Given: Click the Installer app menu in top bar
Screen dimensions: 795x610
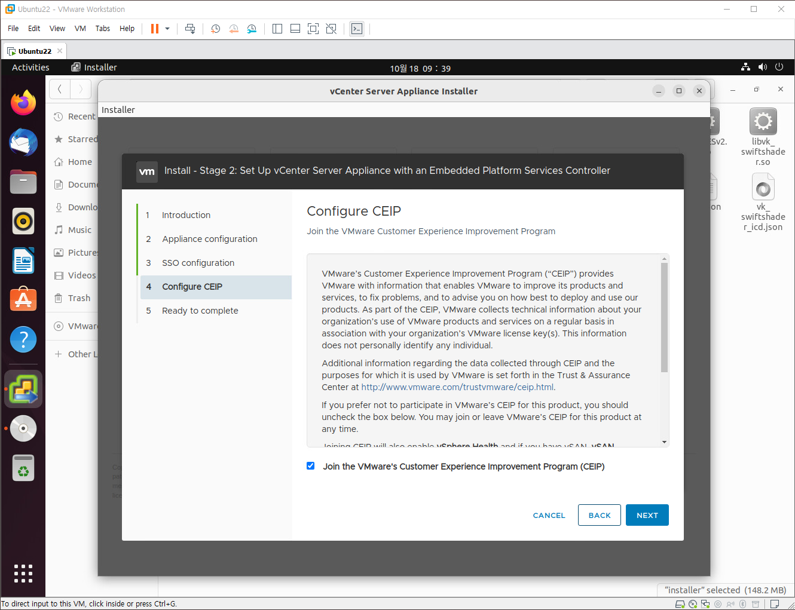Looking at the screenshot, I should [94, 68].
